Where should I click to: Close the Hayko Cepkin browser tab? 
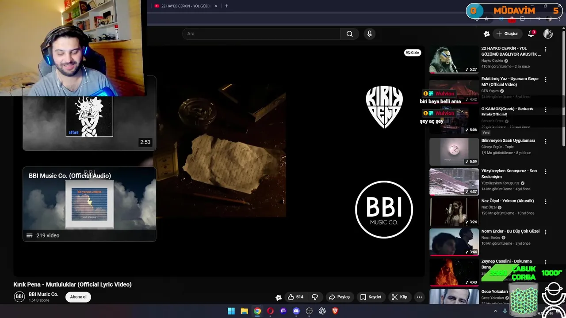point(216,6)
